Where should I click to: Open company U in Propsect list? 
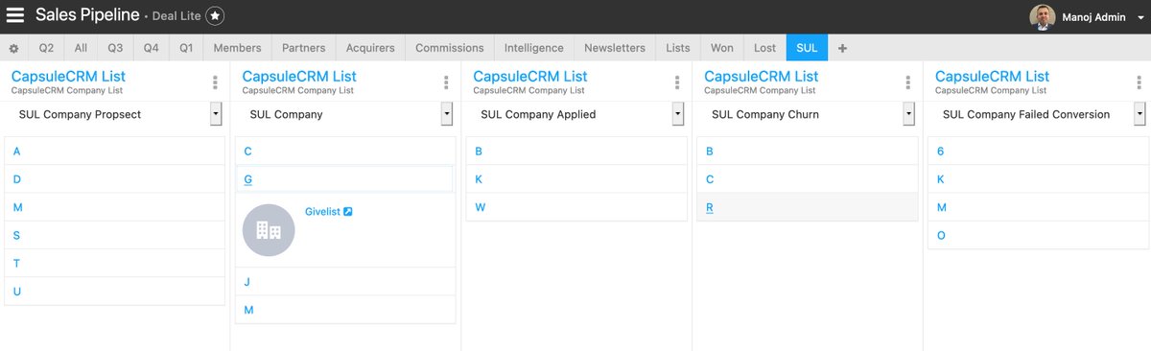click(x=114, y=292)
